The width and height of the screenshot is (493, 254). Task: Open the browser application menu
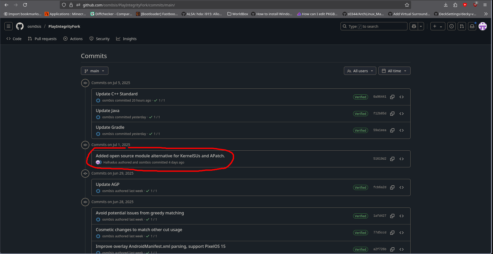tap(485, 5)
